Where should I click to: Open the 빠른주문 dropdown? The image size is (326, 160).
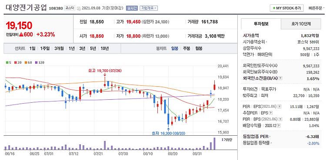point(316,8)
